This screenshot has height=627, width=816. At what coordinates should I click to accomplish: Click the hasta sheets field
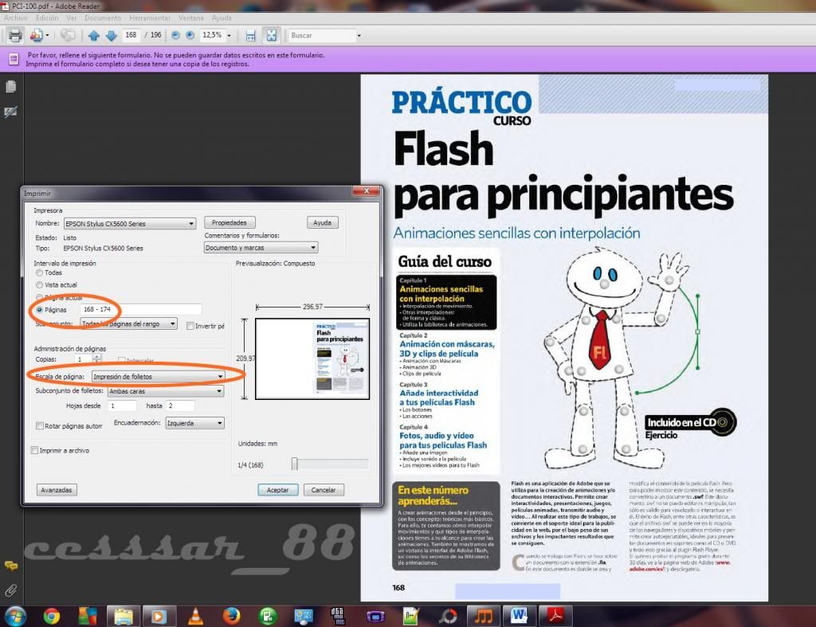180,406
